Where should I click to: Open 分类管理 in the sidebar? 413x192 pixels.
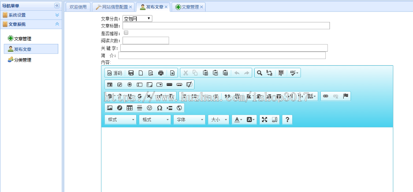(x=22, y=60)
